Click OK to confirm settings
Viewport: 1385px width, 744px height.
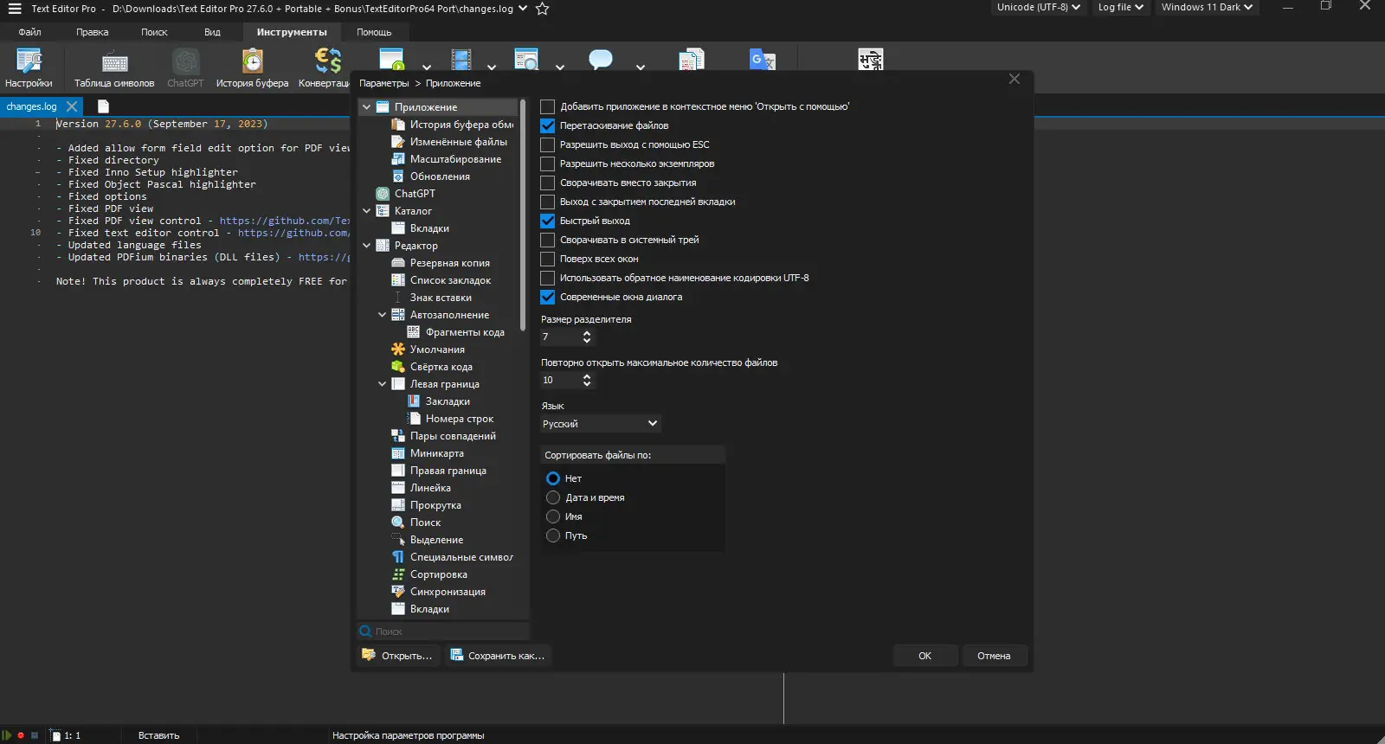click(x=925, y=656)
